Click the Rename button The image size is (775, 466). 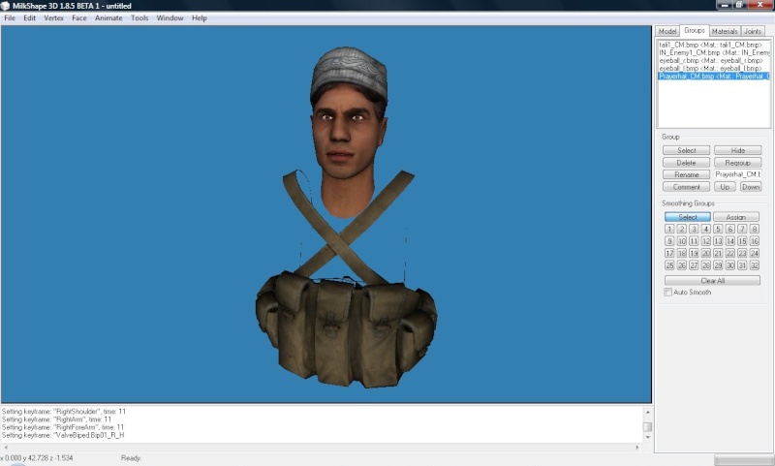pyautogui.click(x=687, y=174)
